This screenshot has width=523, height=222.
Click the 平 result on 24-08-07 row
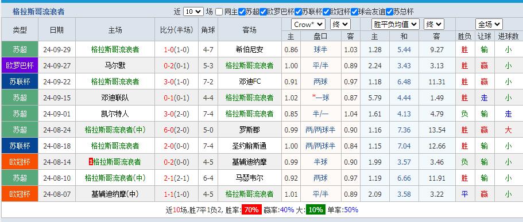click(464, 194)
